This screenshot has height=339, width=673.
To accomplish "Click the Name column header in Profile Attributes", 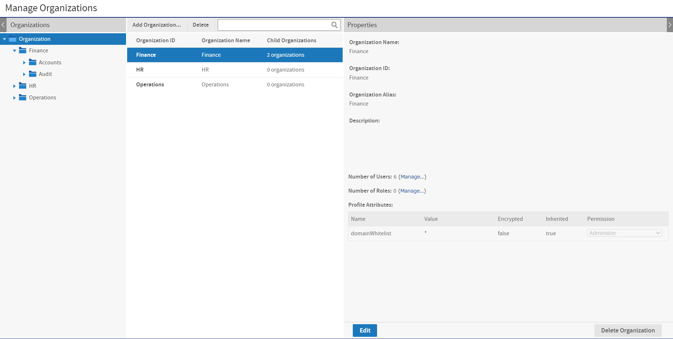I will coord(358,219).
